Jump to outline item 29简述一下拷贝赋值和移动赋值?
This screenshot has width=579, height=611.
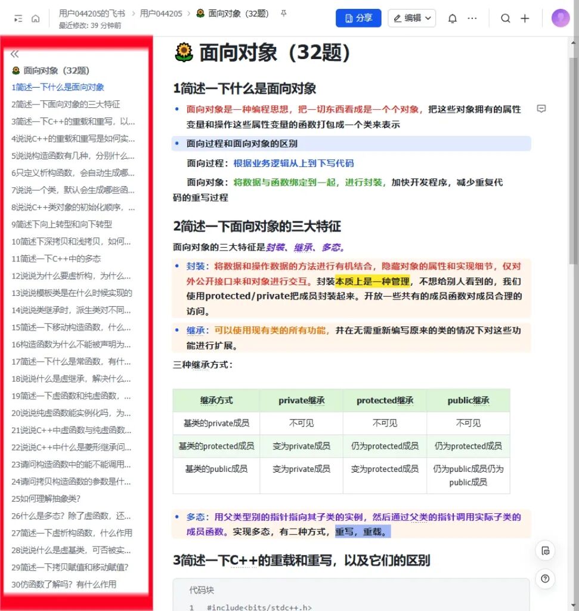point(70,567)
